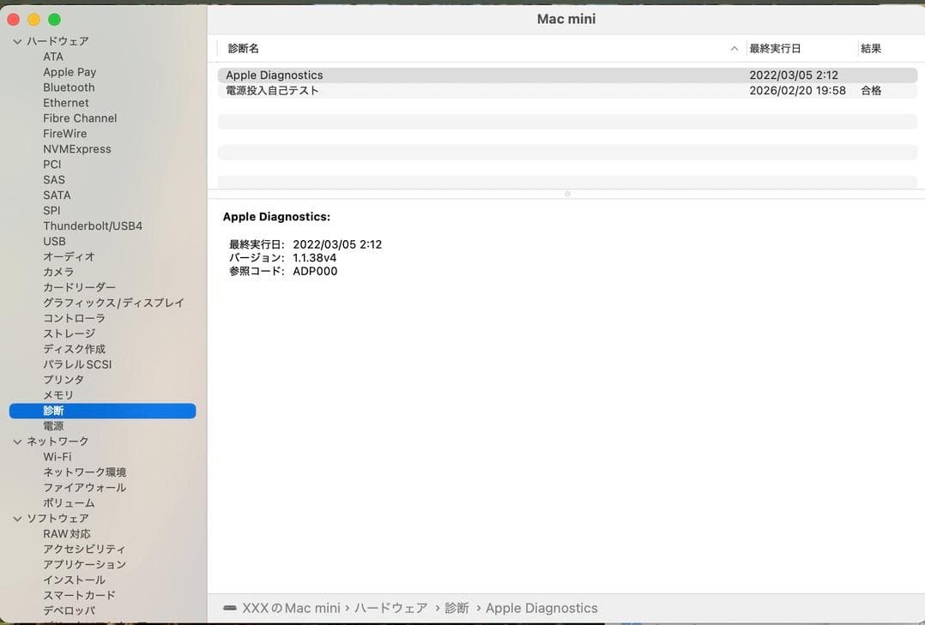Image resolution: width=925 pixels, height=625 pixels.
Task: Open Wi-Fi network information
Action: 57,457
